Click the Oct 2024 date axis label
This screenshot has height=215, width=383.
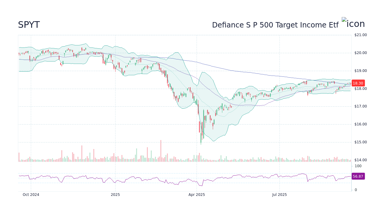[x=31, y=195]
